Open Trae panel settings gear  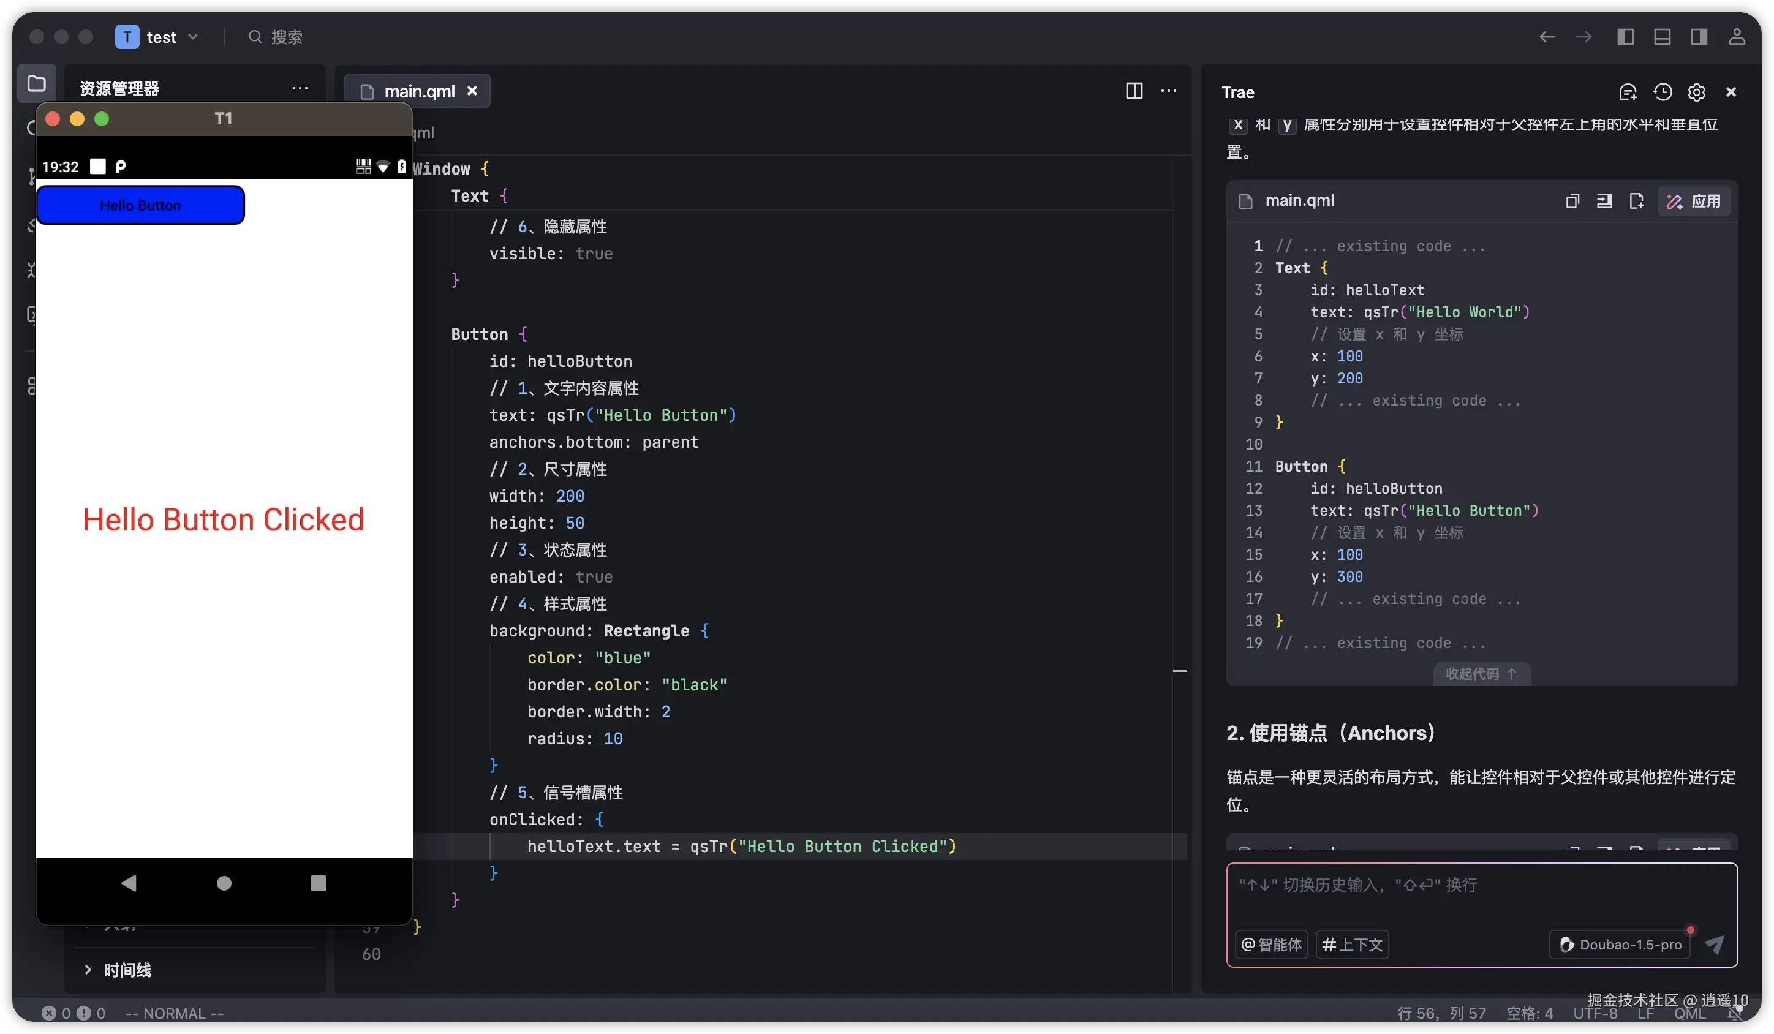pyautogui.click(x=1696, y=92)
